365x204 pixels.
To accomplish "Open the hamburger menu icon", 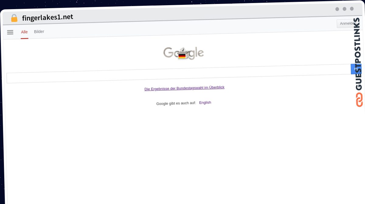I will coord(10,32).
